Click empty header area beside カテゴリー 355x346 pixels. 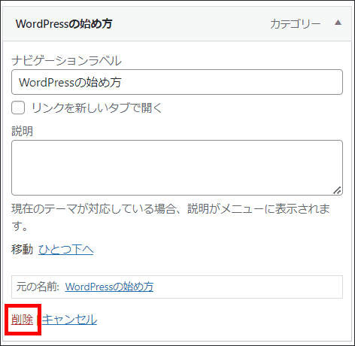click(190, 24)
